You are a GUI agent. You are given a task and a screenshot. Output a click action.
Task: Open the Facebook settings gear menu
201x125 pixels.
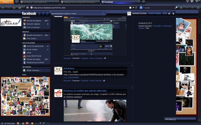click(x=173, y=14)
